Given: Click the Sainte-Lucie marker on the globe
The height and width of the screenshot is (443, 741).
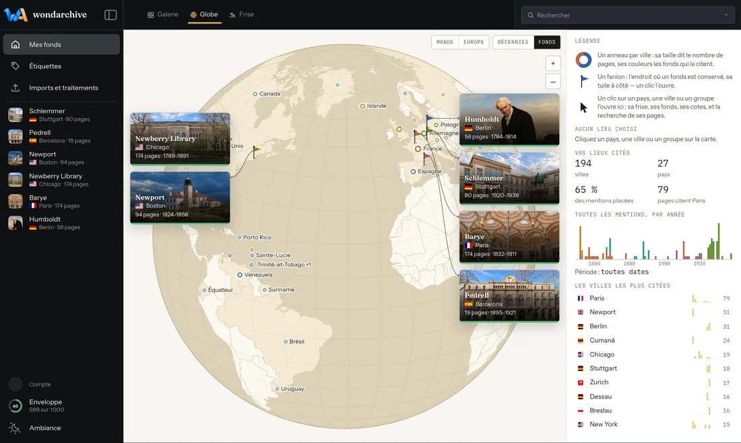Looking at the screenshot, I should coord(252,256).
